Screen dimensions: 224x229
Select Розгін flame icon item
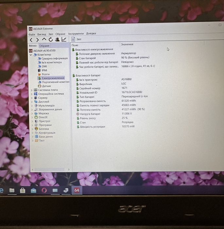pyautogui.click(x=40, y=74)
